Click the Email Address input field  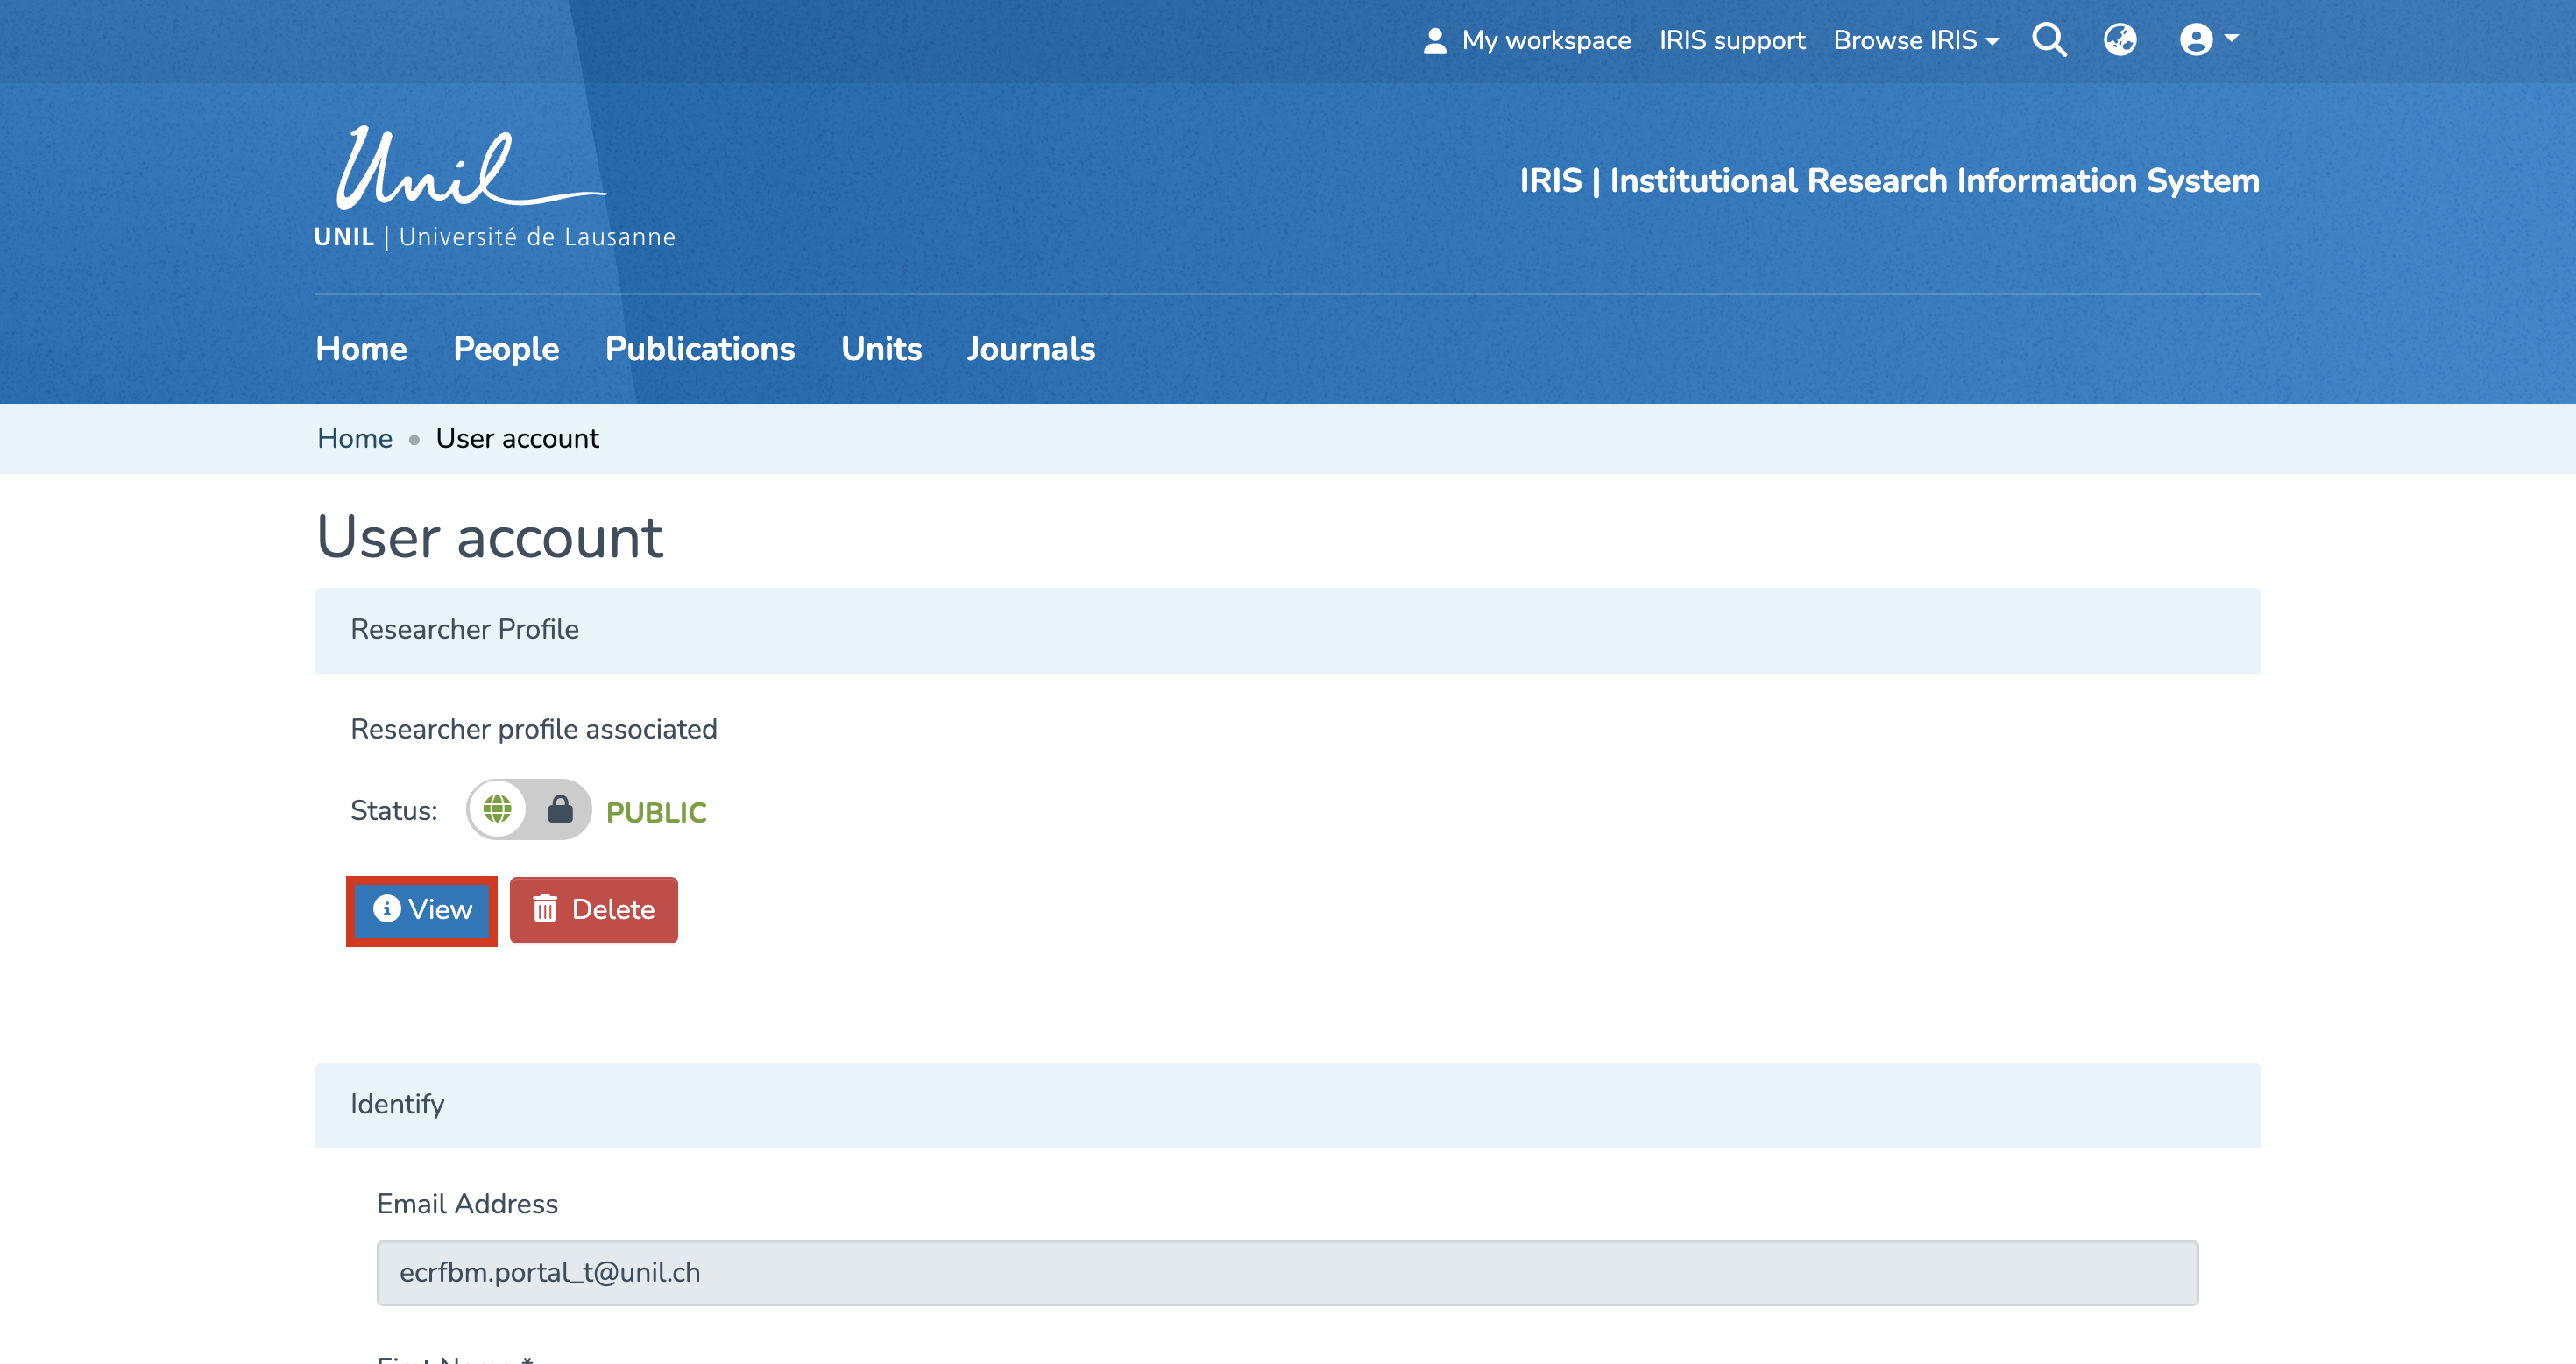point(1286,1272)
